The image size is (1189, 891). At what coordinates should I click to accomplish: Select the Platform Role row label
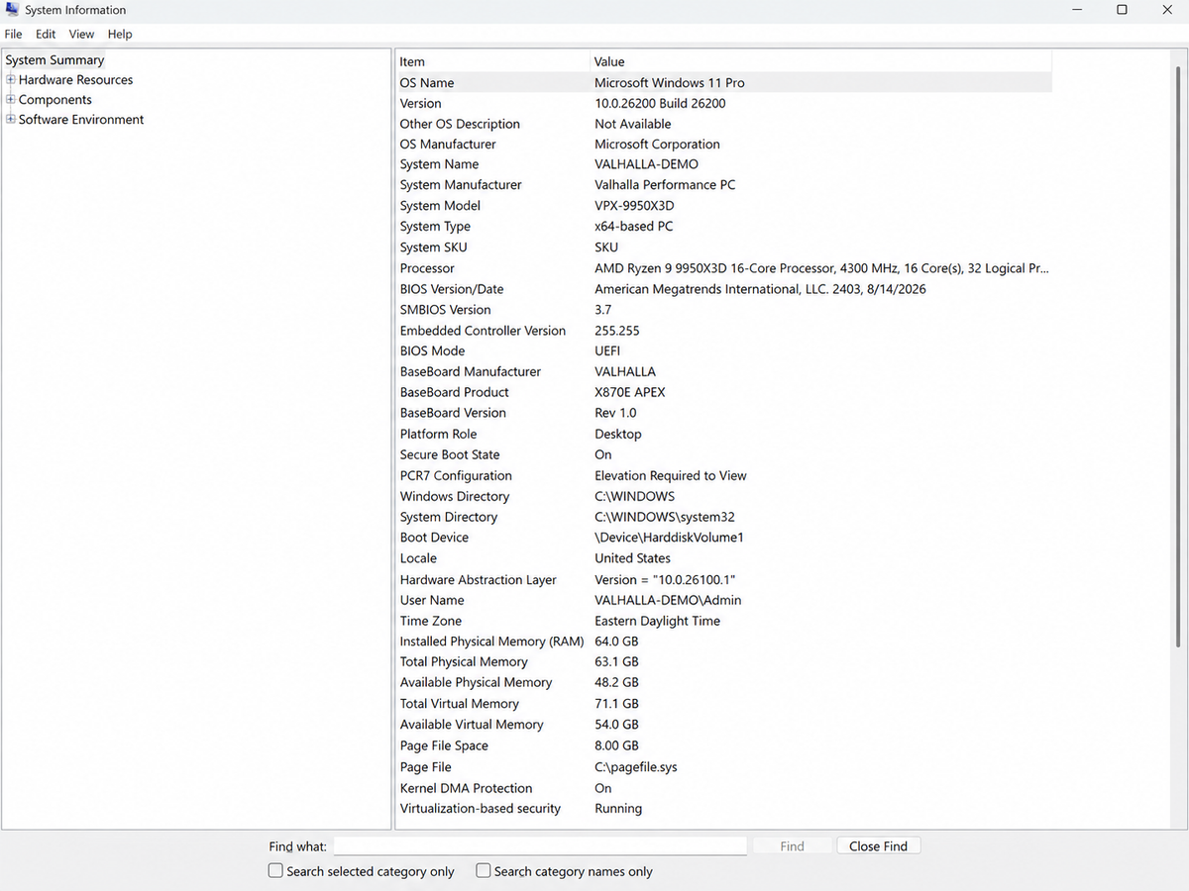(x=438, y=435)
